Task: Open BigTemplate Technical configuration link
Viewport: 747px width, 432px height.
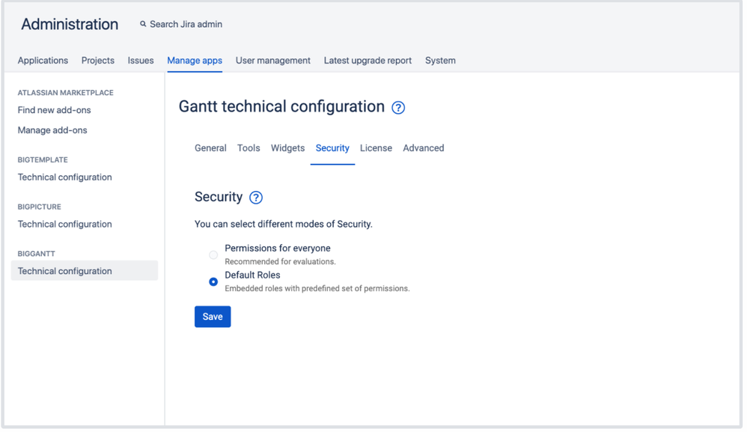Action: click(65, 177)
